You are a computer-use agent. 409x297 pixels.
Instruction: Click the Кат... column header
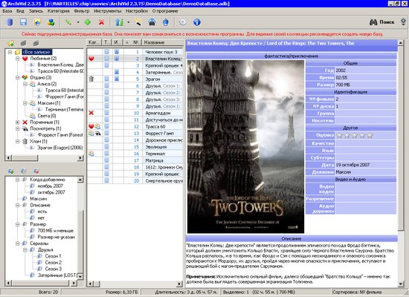[x=94, y=42]
